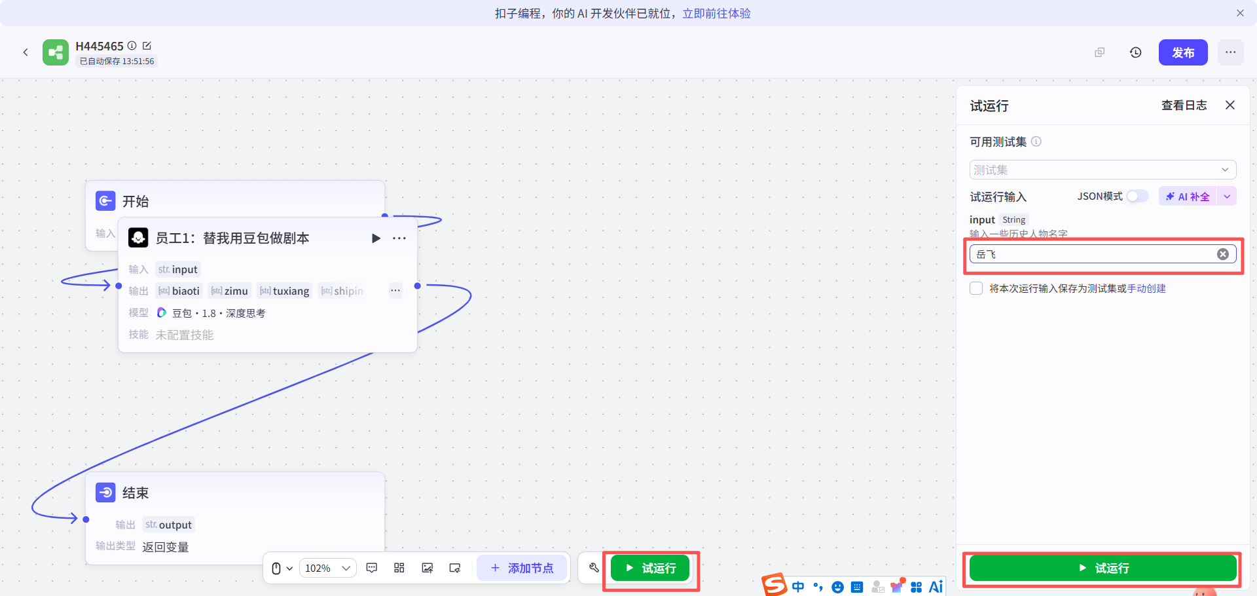This screenshot has height=596, width=1257.
Task: Open the 员工1 node options menu
Action: pos(399,238)
